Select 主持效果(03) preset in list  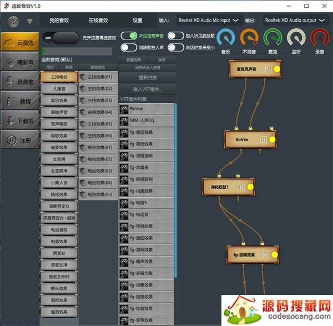pyautogui.click(x=99, y=101)
